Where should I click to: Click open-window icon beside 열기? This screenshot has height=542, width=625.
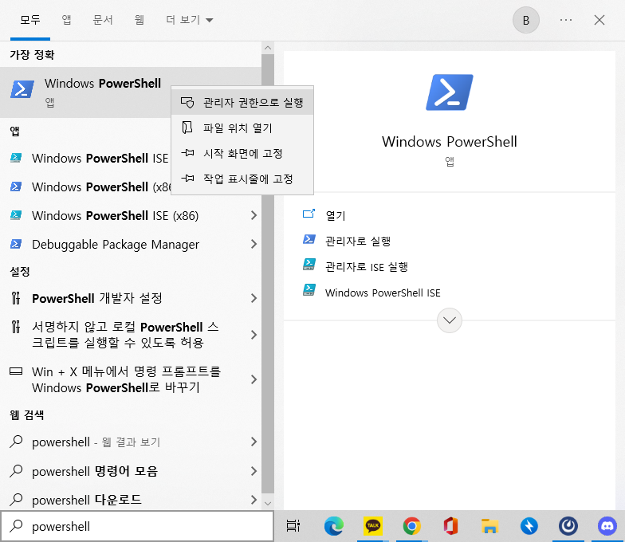309,214
